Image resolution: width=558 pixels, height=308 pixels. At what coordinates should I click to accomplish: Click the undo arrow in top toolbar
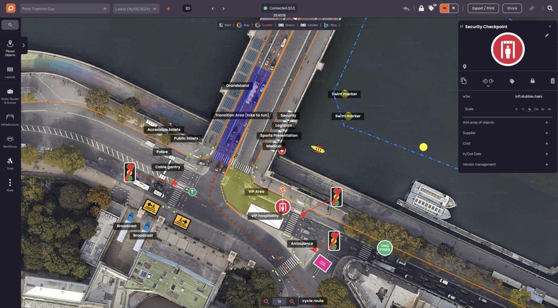click(406, 8)
